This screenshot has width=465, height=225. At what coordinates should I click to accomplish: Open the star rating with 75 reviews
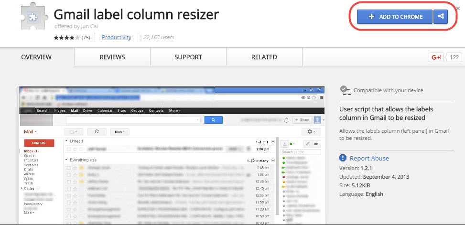click(x=72, y=37)
